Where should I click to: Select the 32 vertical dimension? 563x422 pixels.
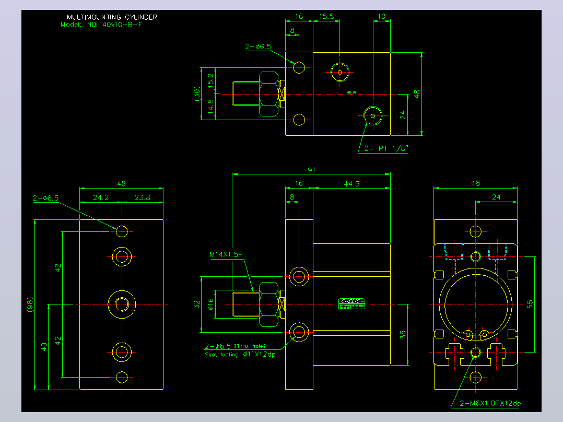(x=196, y=304)
